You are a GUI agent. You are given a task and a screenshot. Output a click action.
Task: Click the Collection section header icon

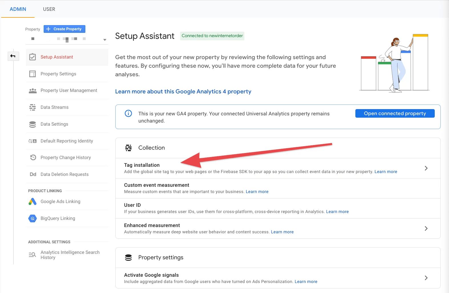pos(128,148)
